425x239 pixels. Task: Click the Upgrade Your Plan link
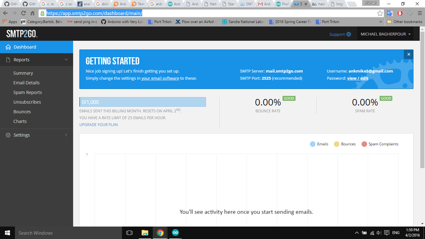99,125
